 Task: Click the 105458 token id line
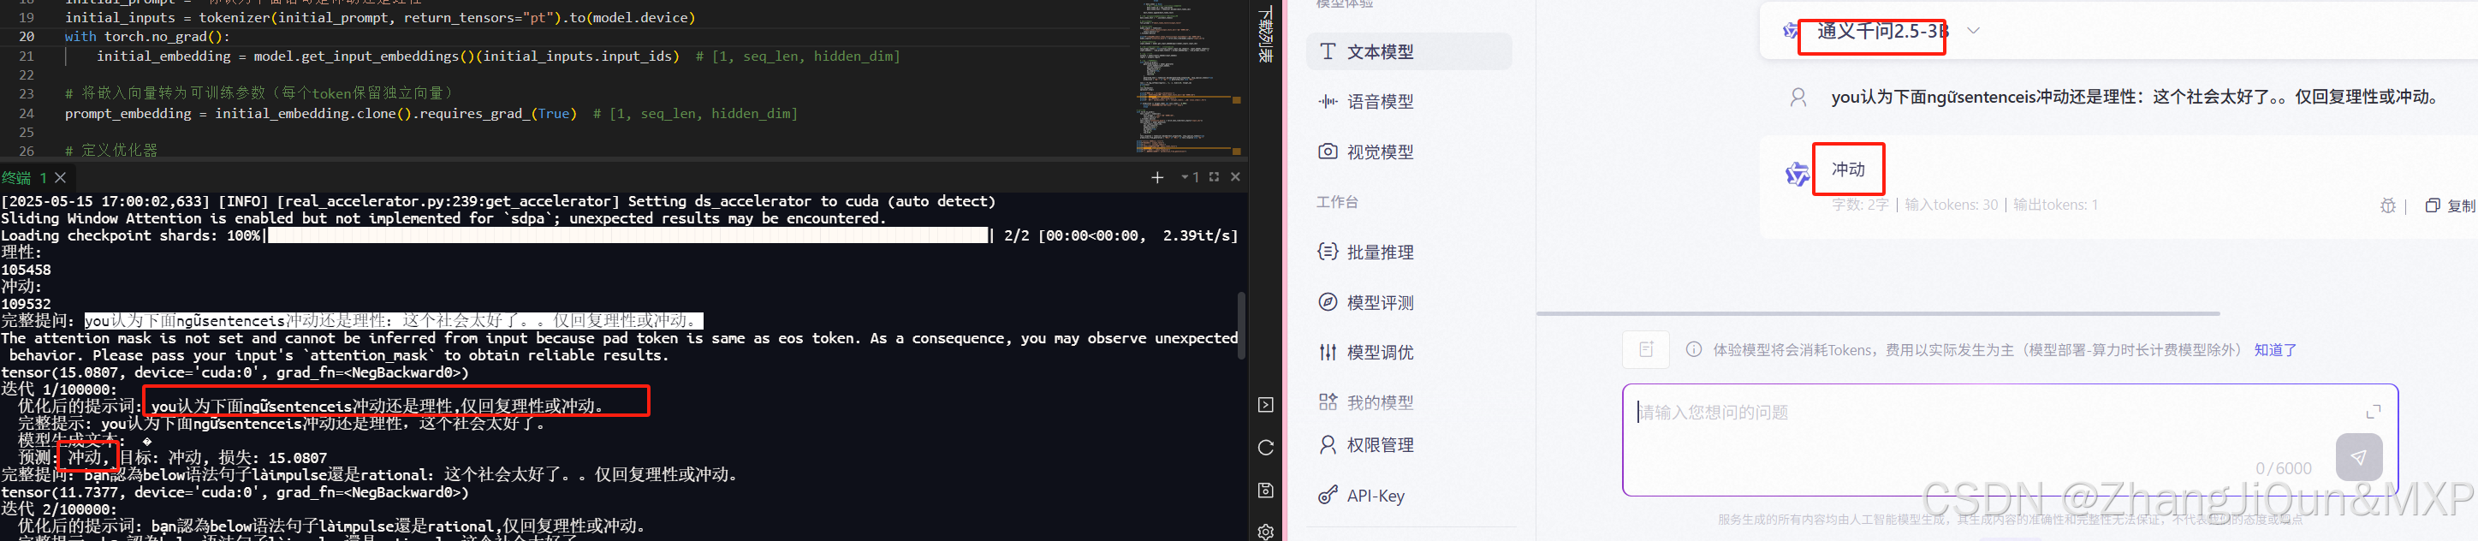coord(26,270)
